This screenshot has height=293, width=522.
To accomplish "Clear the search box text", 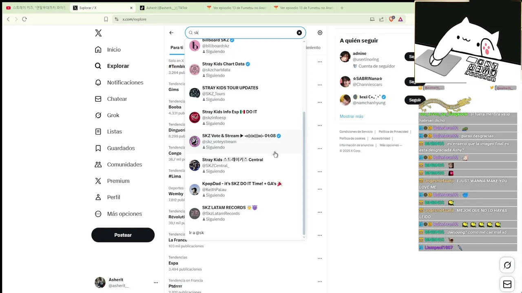I will (x=299, y=33).
